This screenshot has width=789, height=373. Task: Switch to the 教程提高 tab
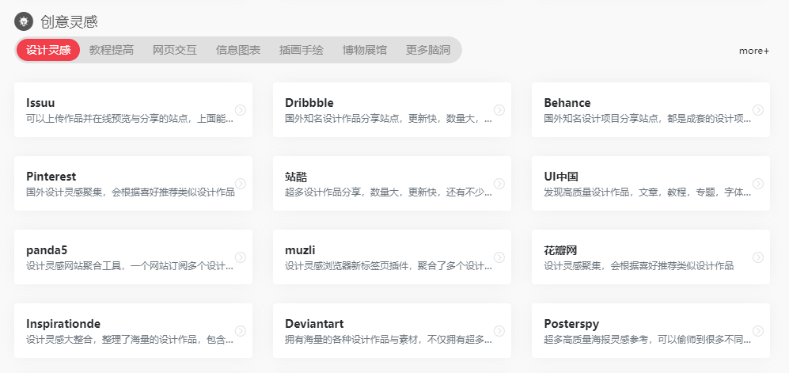pyautogui.click(x=112, y=50)
